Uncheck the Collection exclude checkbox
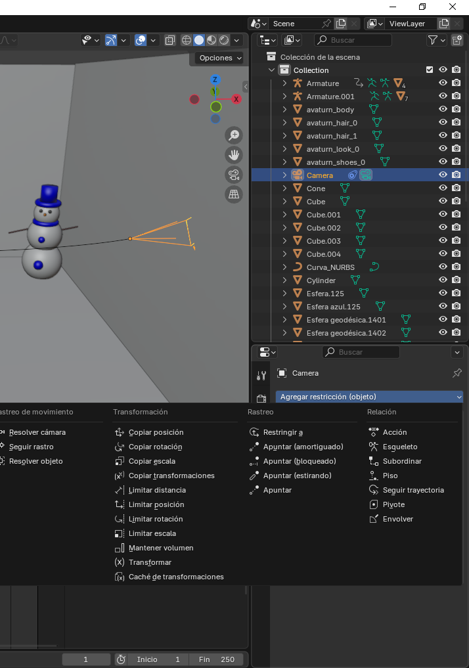 point(430,70)
